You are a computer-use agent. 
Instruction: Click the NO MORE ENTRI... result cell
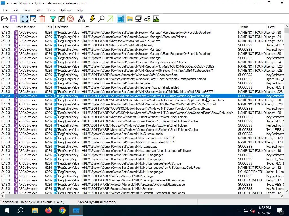click(x=252, y=172)
